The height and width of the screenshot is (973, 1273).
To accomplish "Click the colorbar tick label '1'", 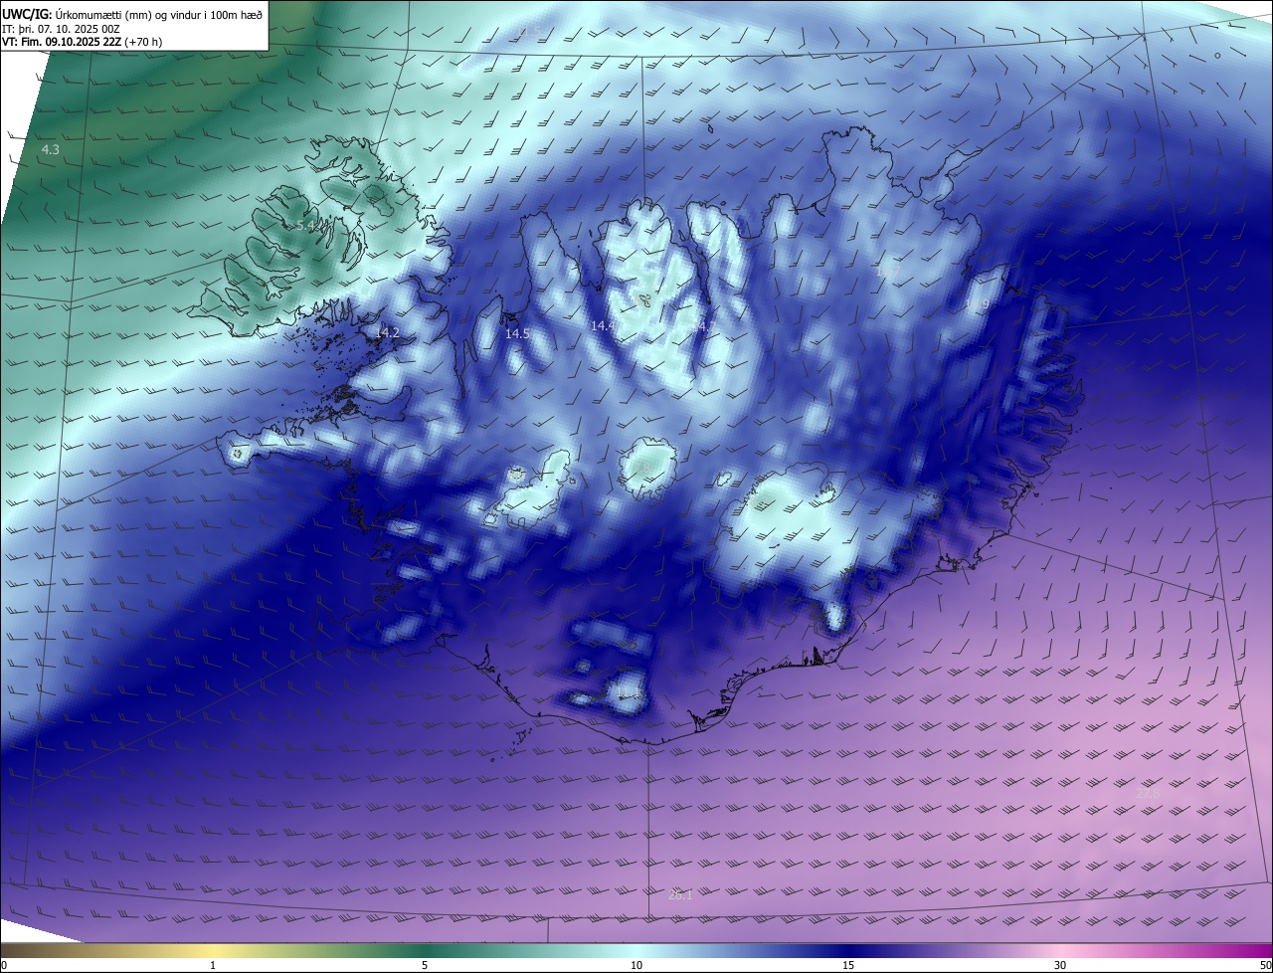I will coord(213,965).
